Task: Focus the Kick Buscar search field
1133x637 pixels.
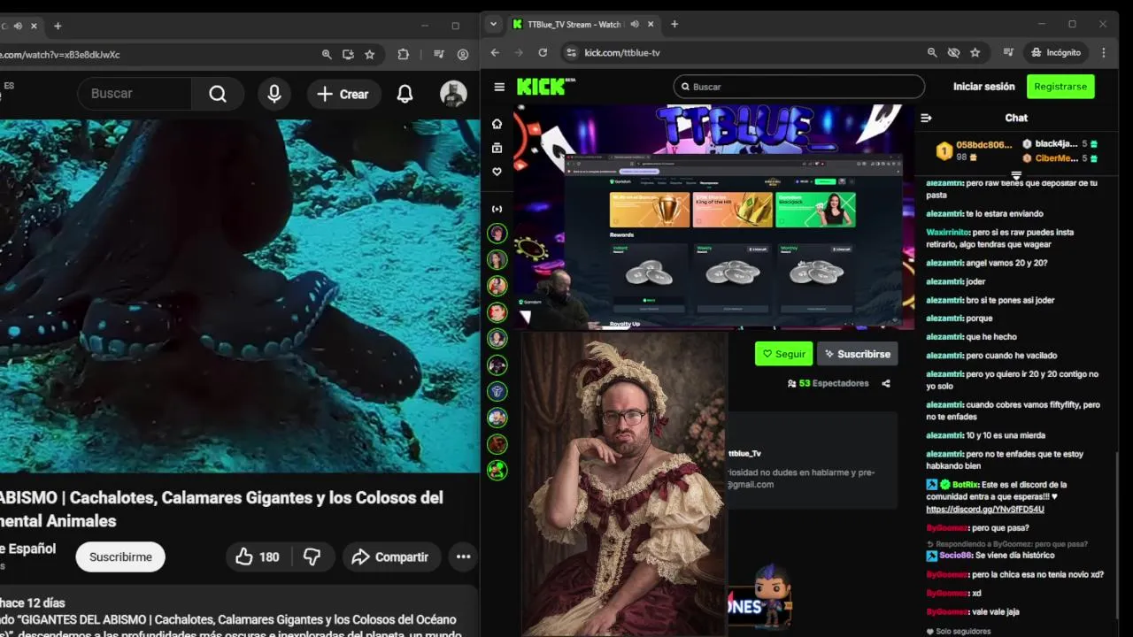Action: pos(799,87)
